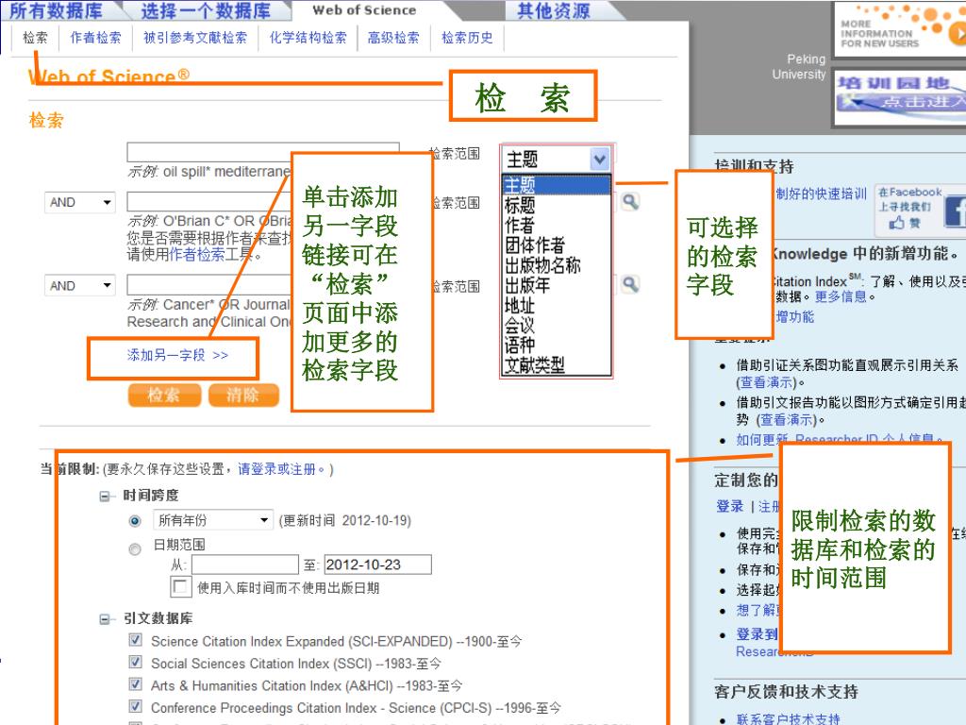Open 化学结构检索 sub-tab
Screen dimensions: 966x725
pos(308,38)
